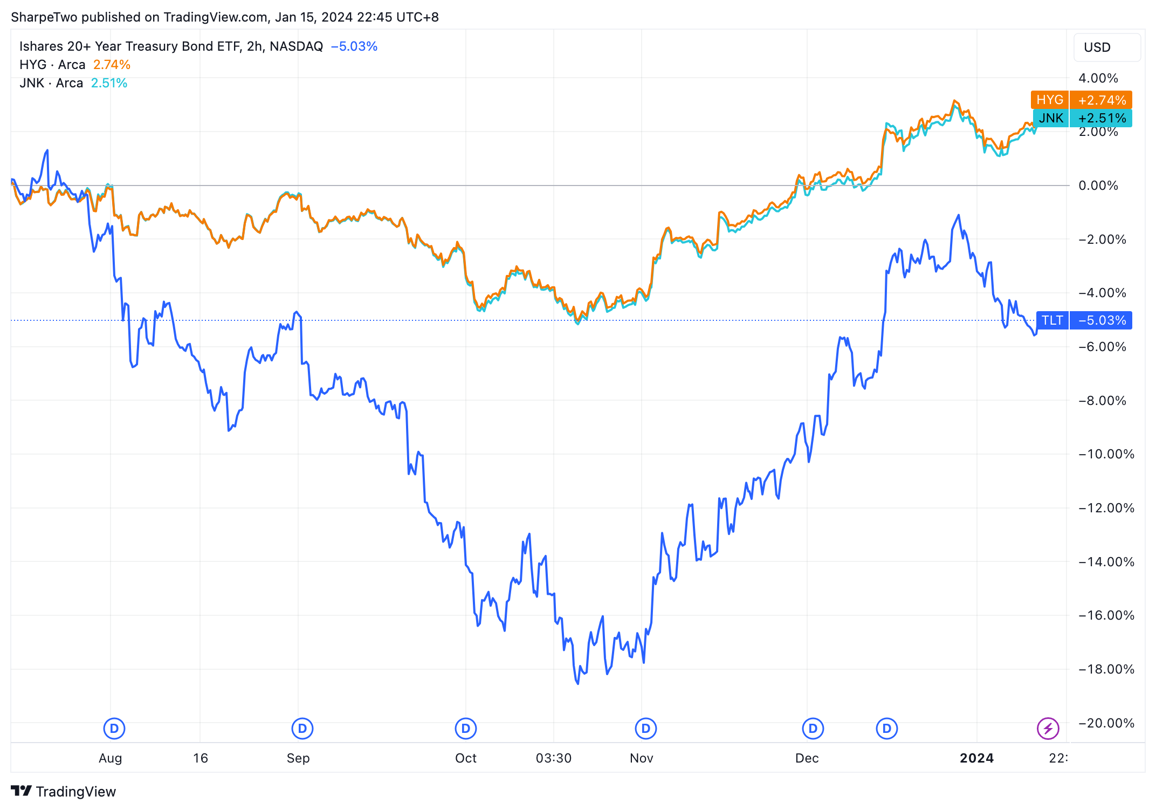The width and height of the screenshot is (1156, 810).
Task: Select the HYG Arca legend entry
Action: coord(52,65)
